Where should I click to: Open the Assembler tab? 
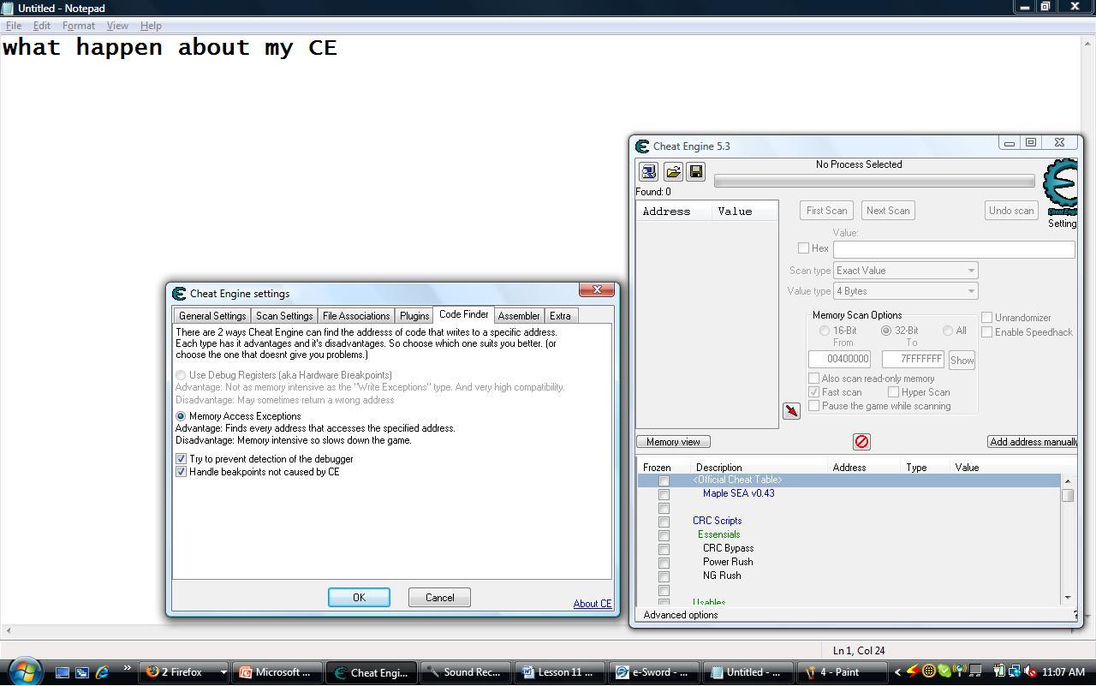[519, 316]
